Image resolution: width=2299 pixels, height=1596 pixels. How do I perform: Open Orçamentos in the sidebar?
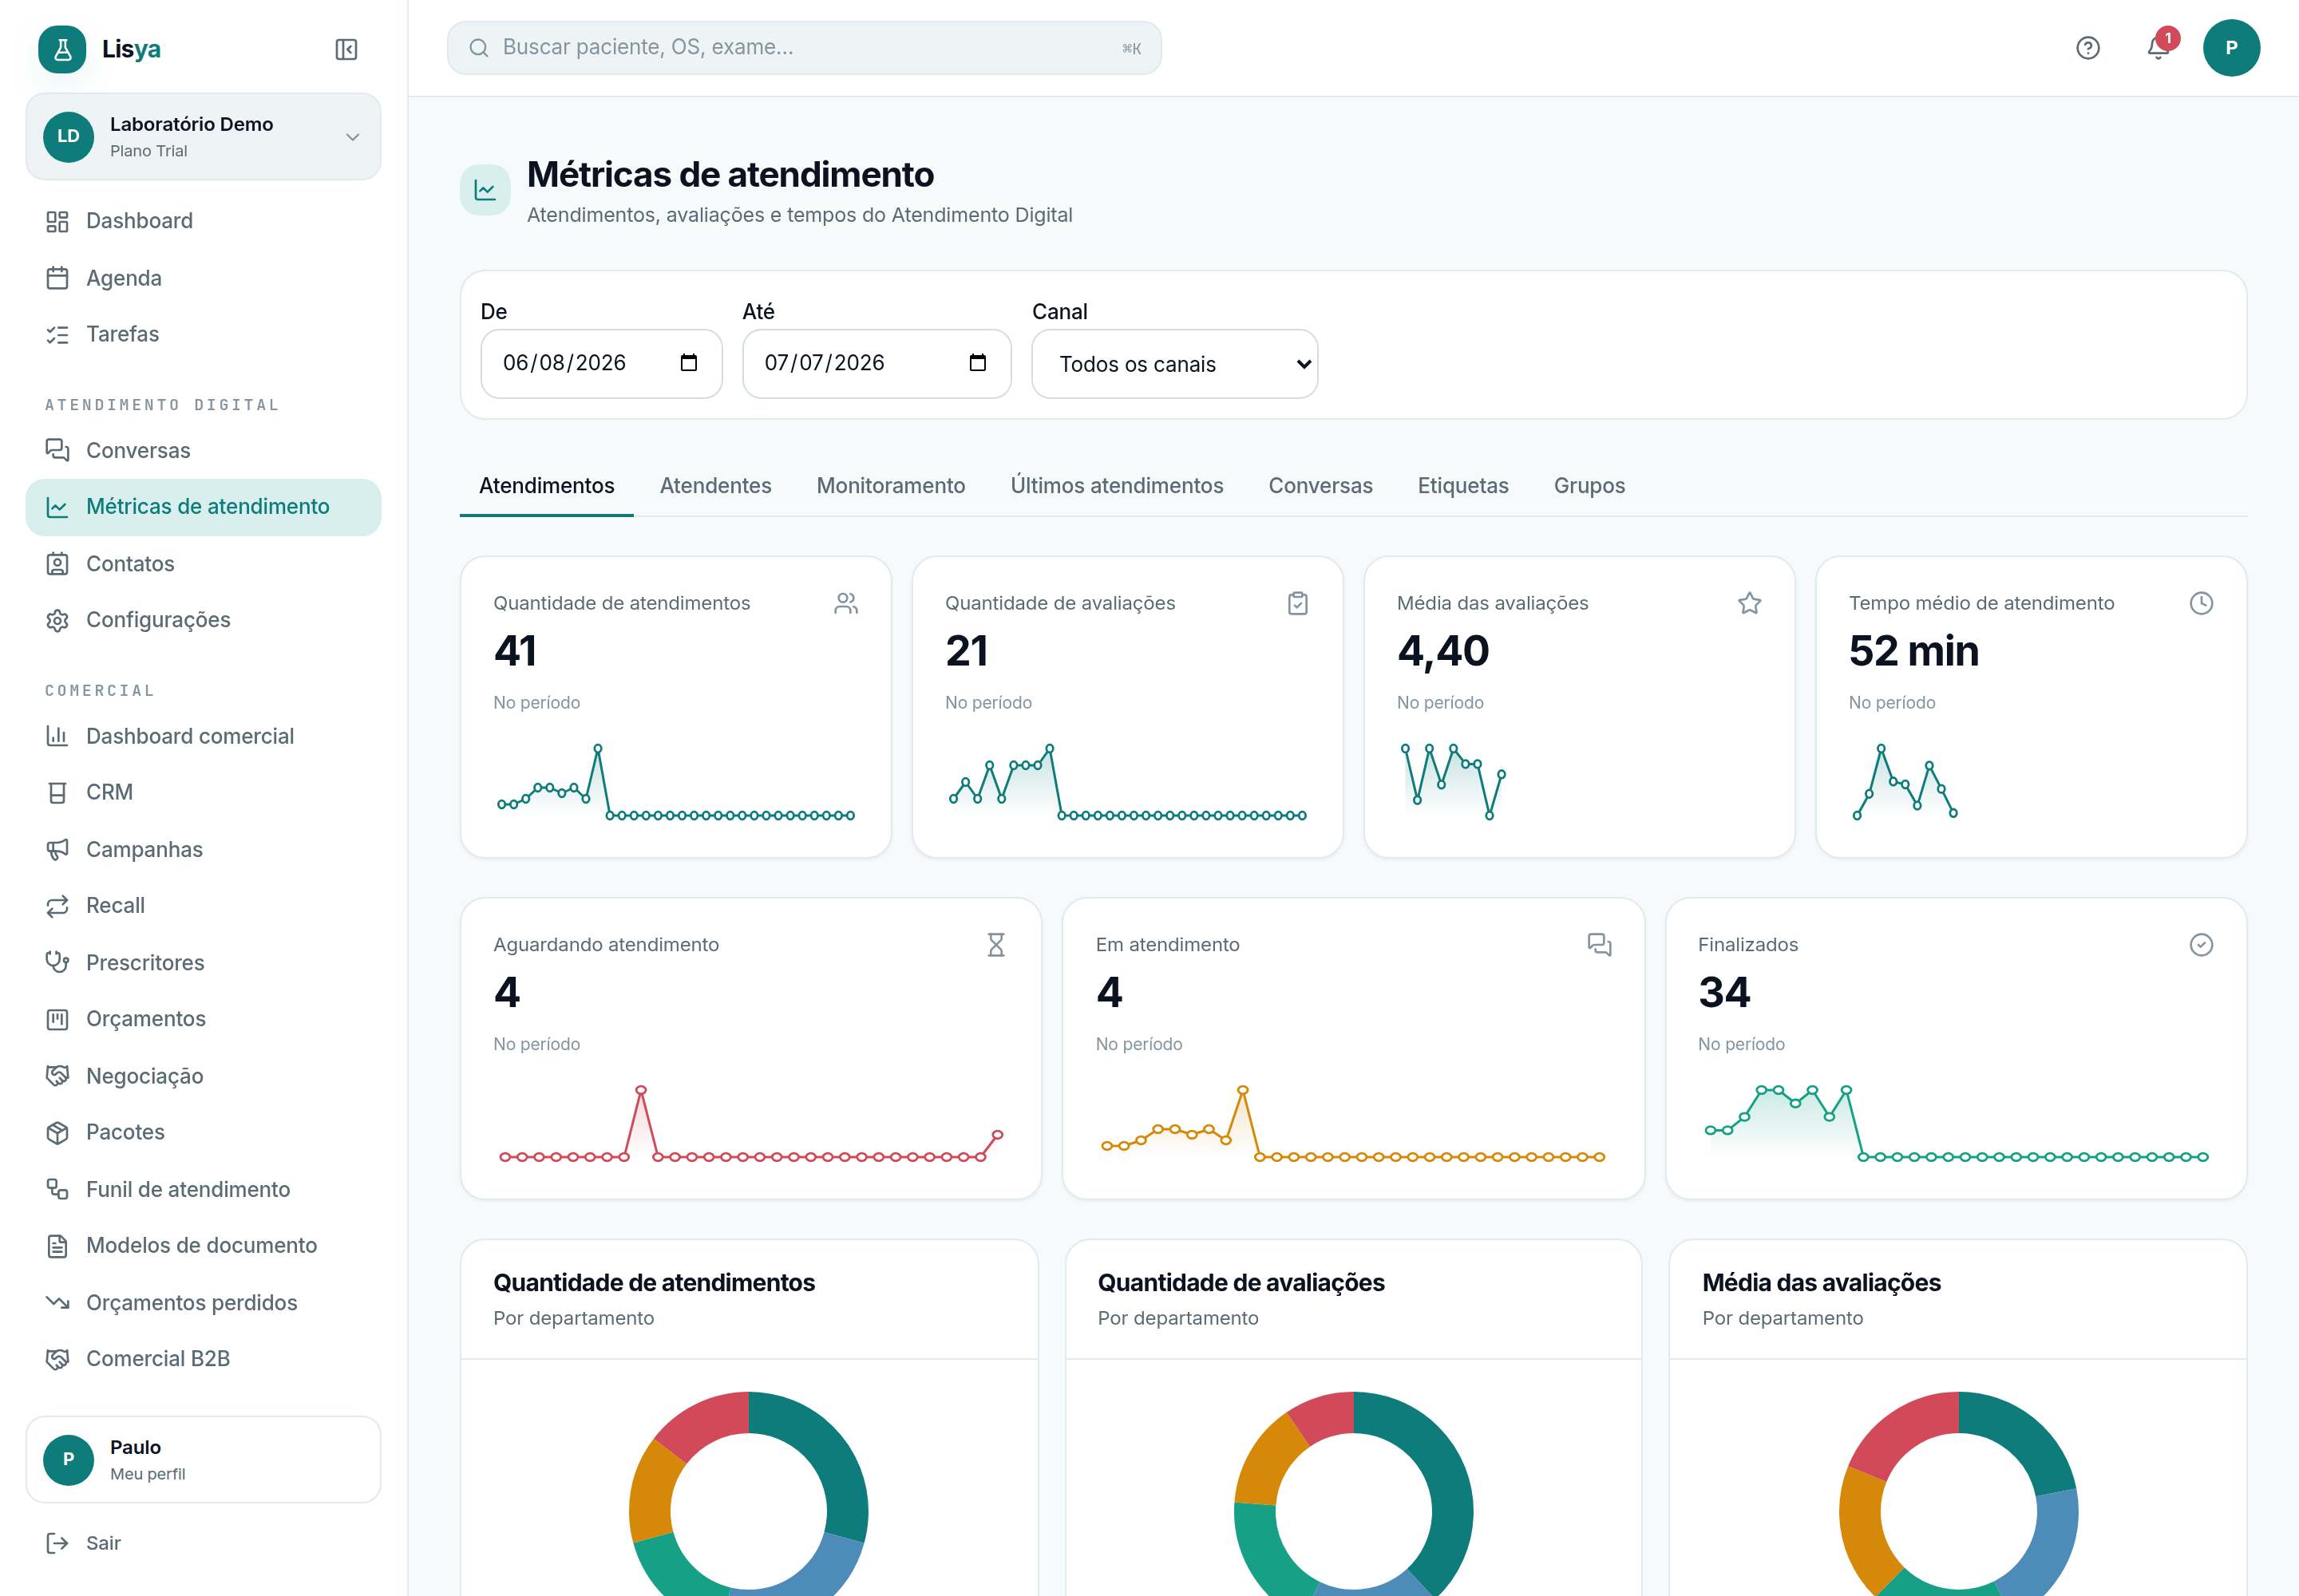(203, 1019)
